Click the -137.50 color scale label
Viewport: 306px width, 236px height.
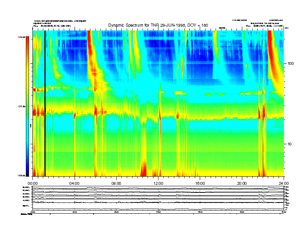point(21,106)
